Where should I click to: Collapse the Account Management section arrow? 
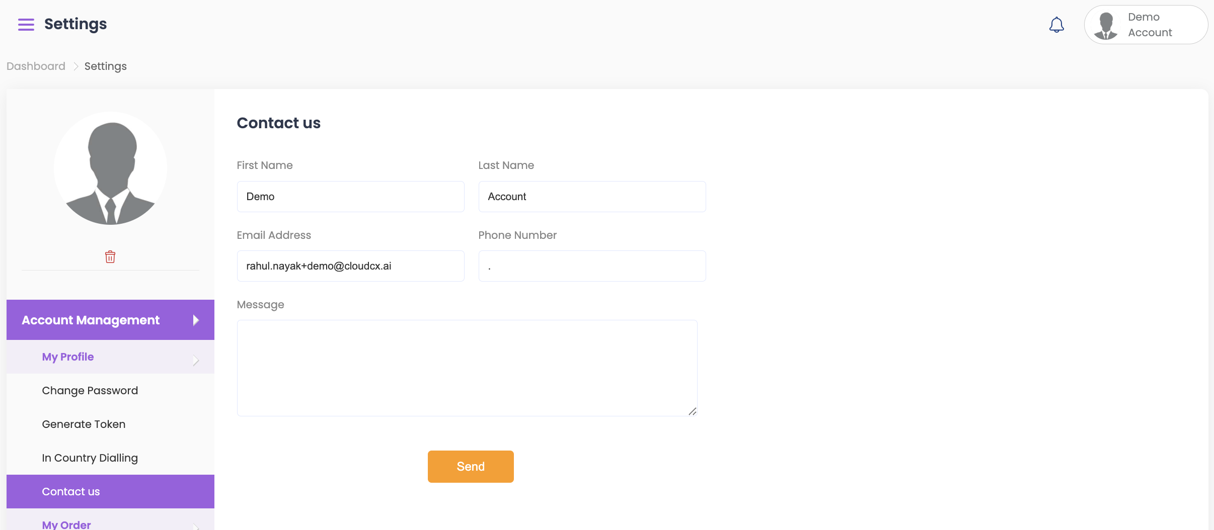196,320
